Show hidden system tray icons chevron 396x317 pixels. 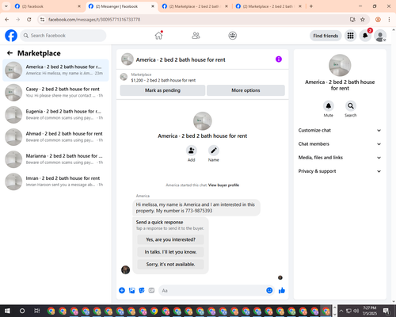341,311
